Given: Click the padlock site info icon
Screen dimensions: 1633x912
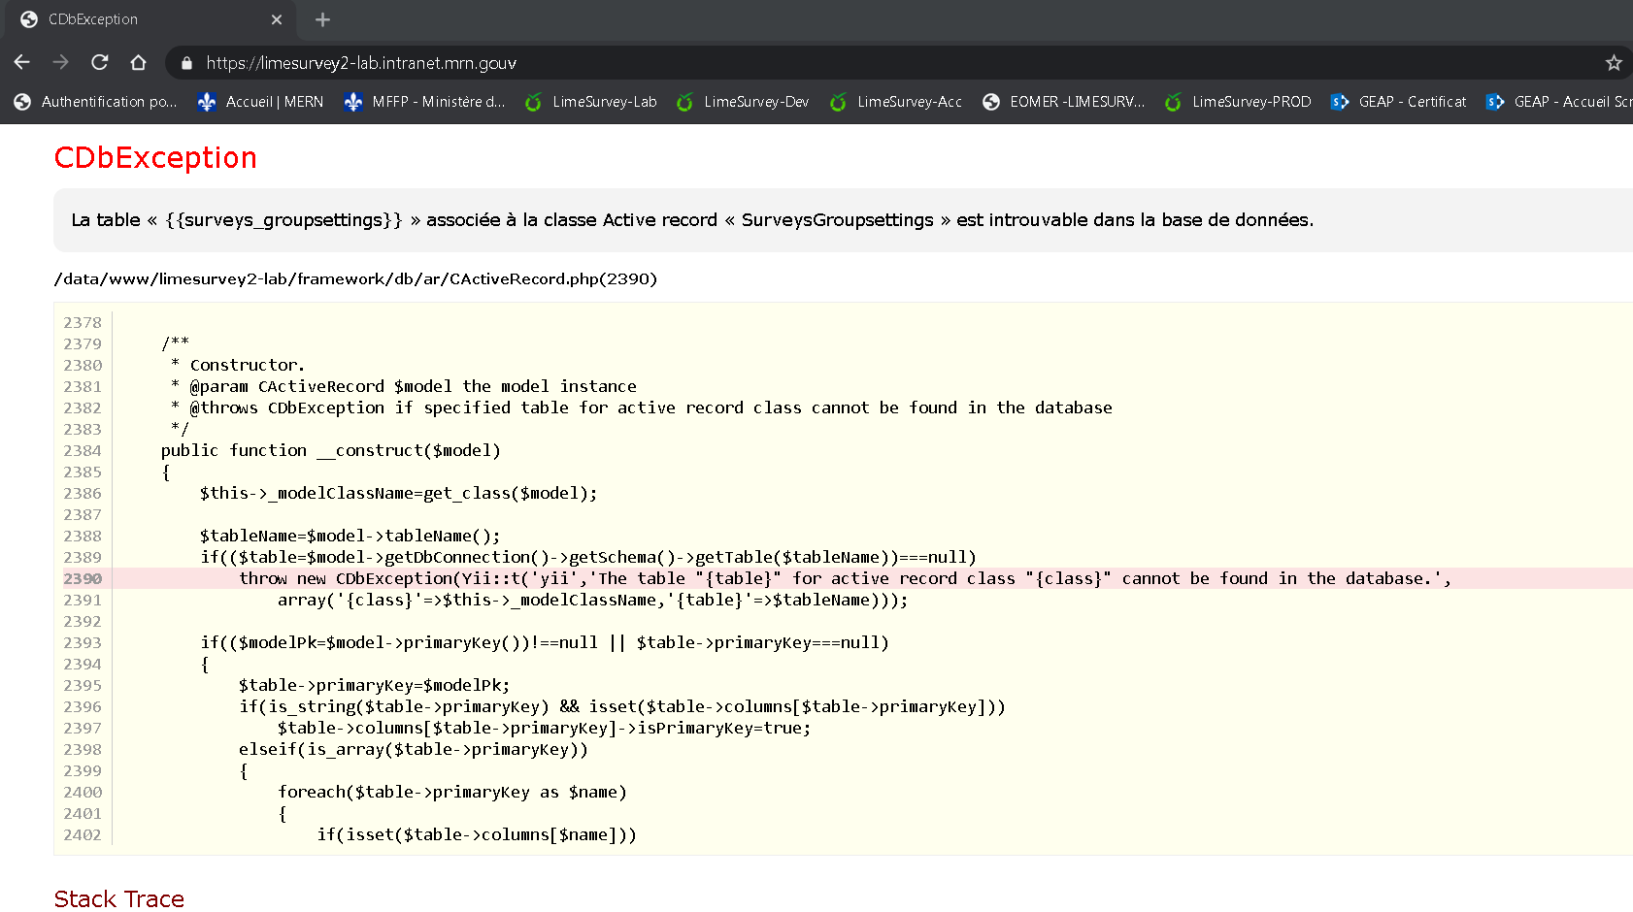Looking at the screenshot, I should (x=186, y=63).
